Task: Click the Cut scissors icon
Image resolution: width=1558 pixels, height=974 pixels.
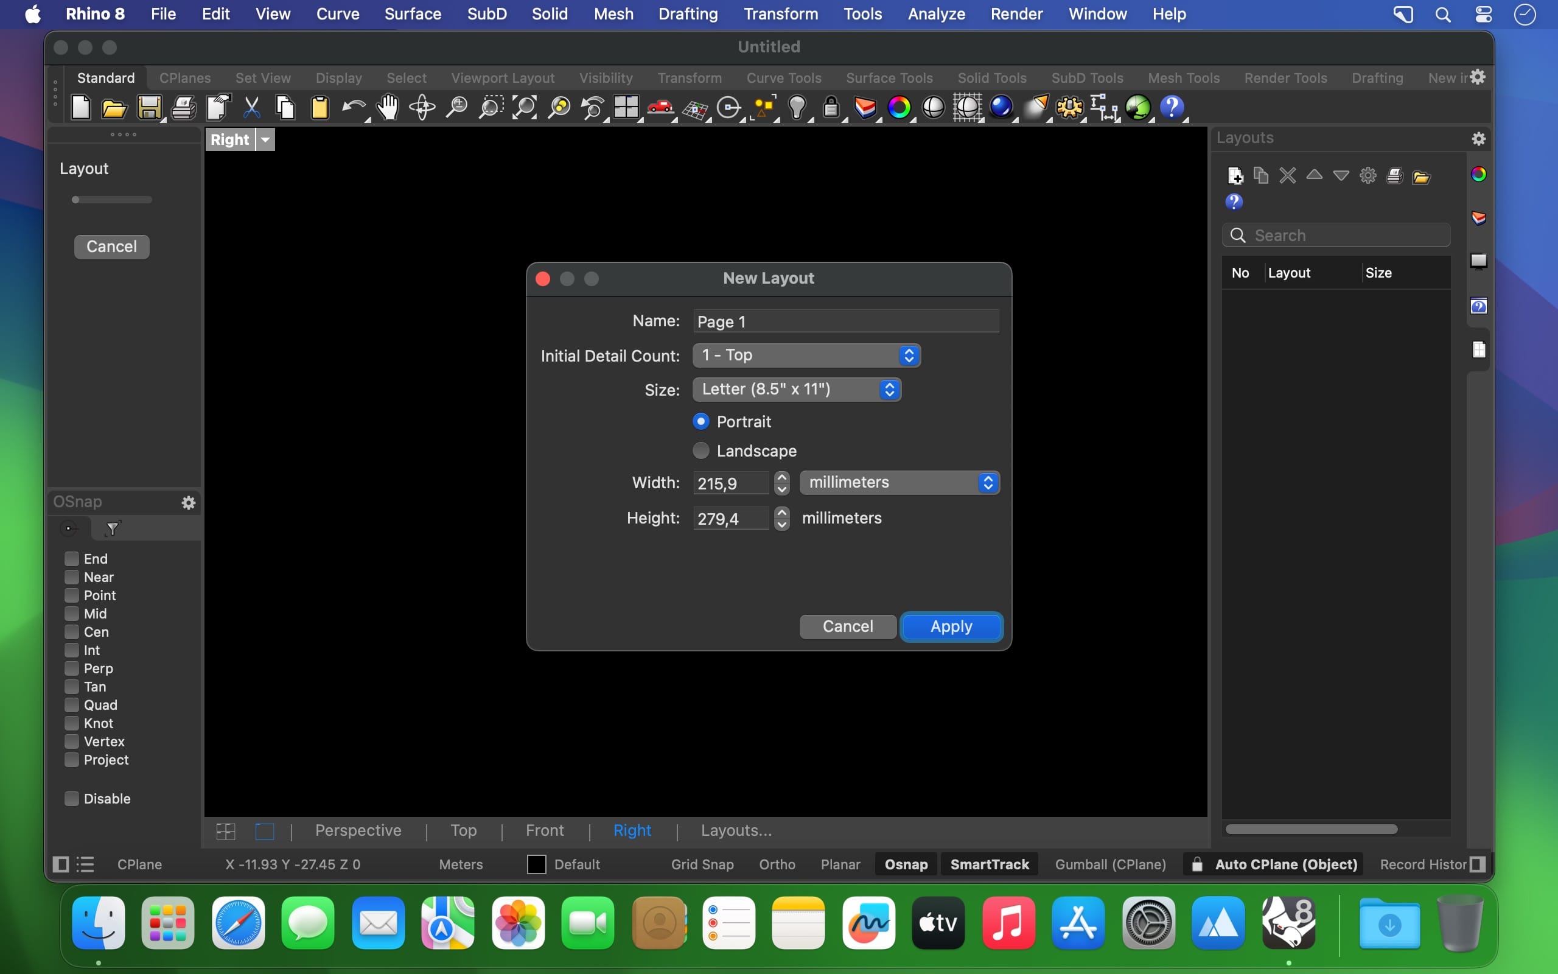Action: point(252,108)
